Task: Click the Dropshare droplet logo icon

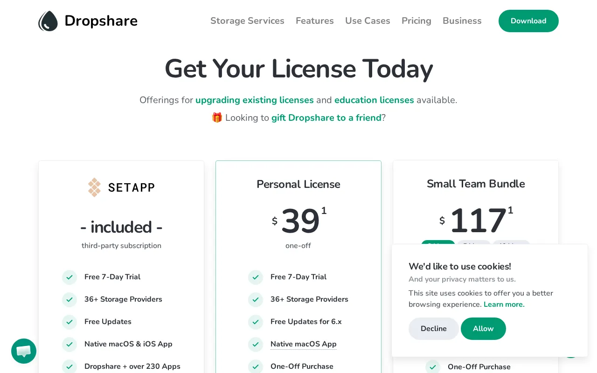Action: coord(48,21)
